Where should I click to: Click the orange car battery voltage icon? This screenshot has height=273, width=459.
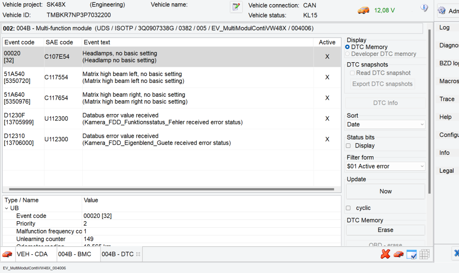[363, 11]
